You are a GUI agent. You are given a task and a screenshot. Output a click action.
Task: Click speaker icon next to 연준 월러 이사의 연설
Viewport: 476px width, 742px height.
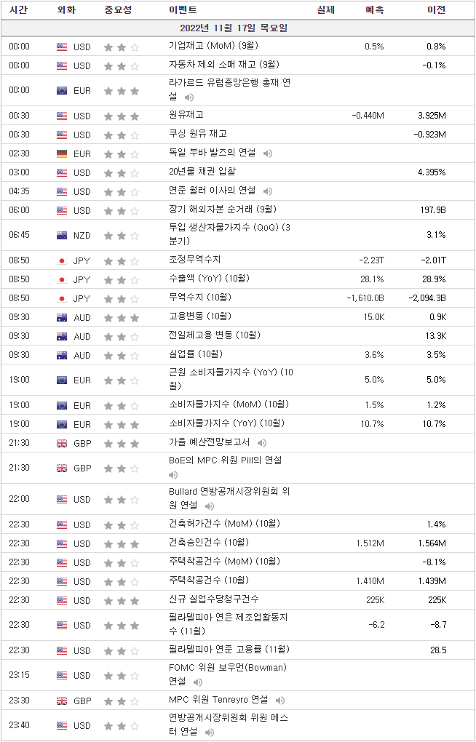[268, 191]
